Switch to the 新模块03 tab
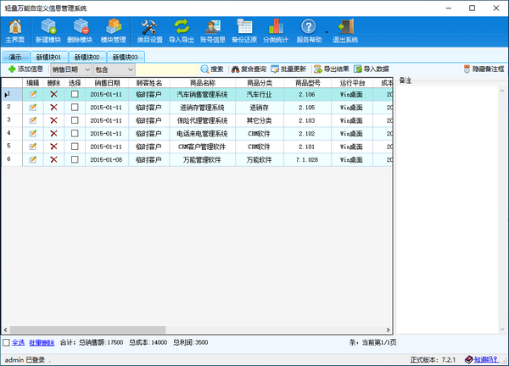 (123, 57)
